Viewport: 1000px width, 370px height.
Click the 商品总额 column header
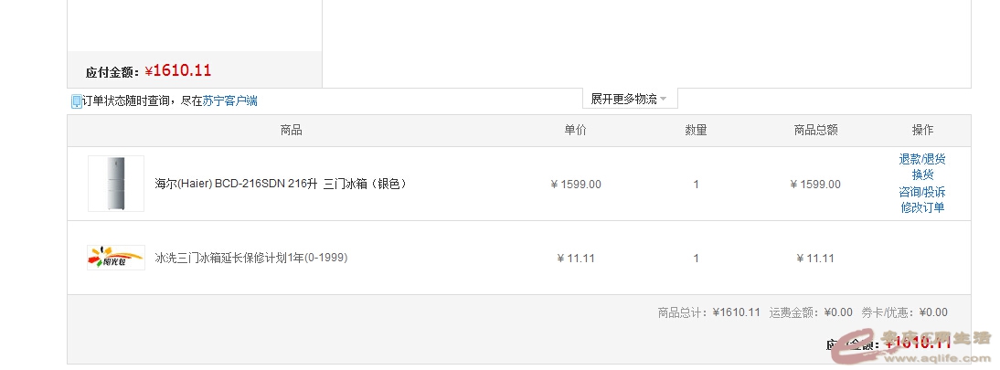(815, 131)
